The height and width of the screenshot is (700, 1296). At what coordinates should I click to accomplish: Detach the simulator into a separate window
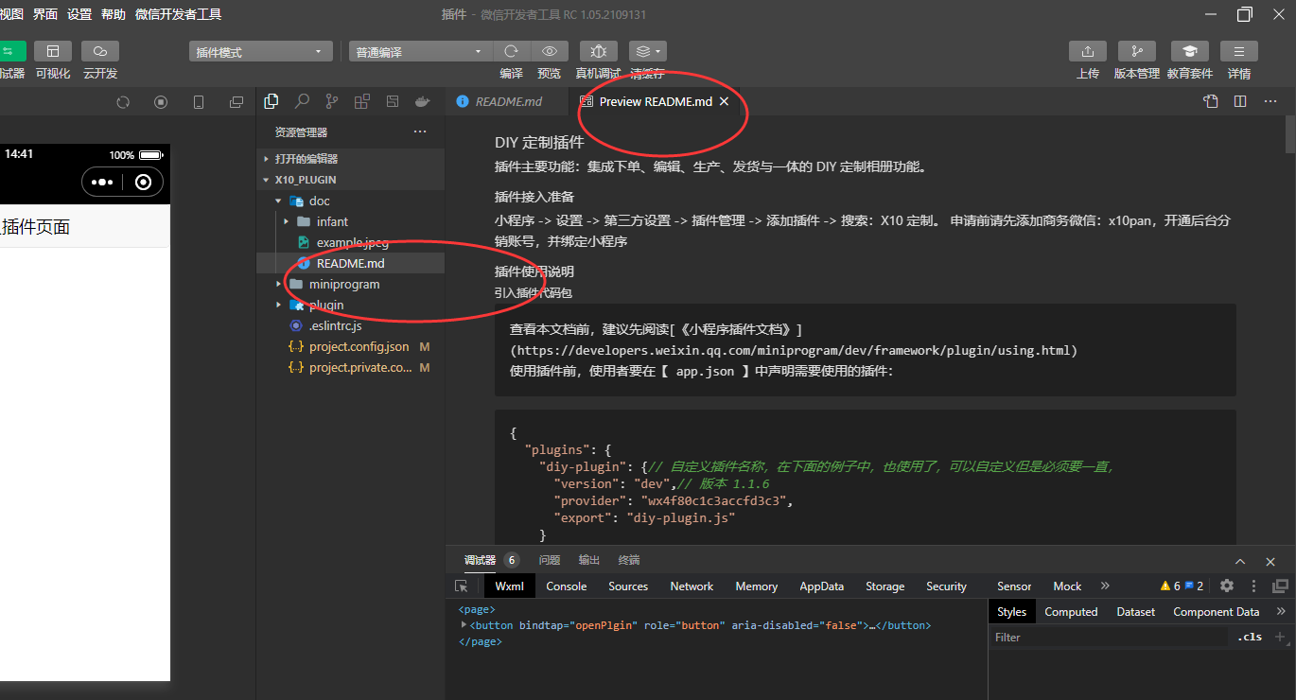pos(236,102)
